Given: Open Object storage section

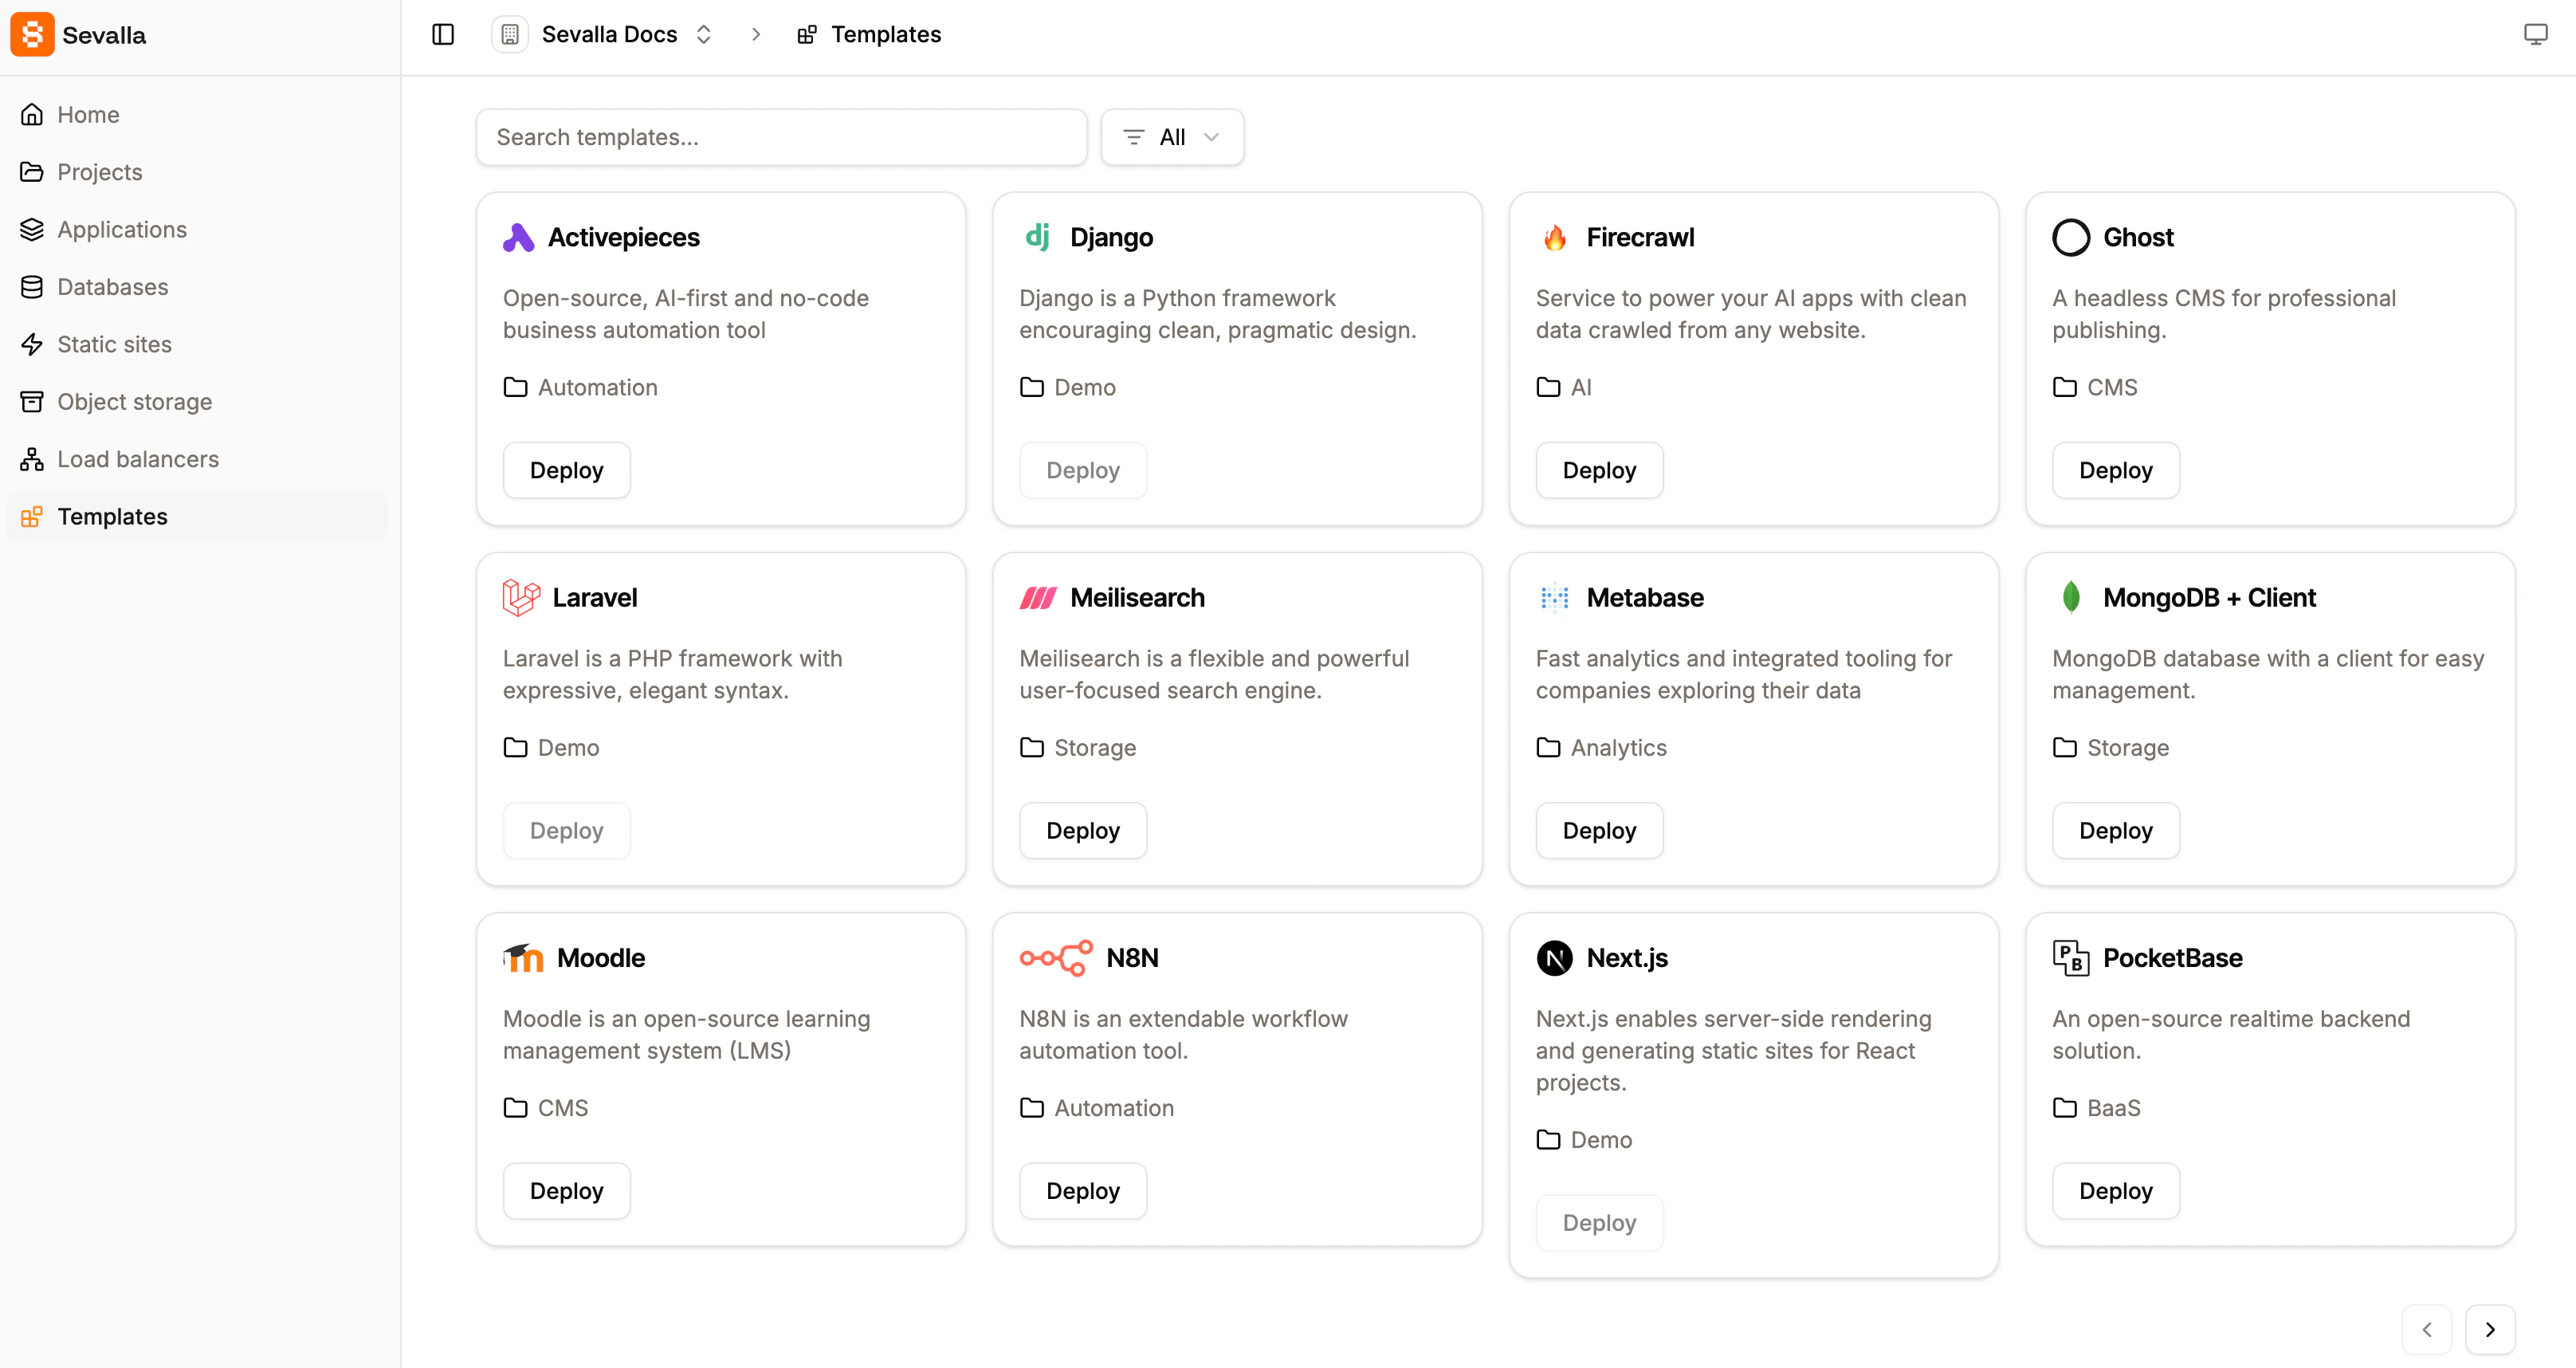Looking at the screenshot, I should point(196,402).
